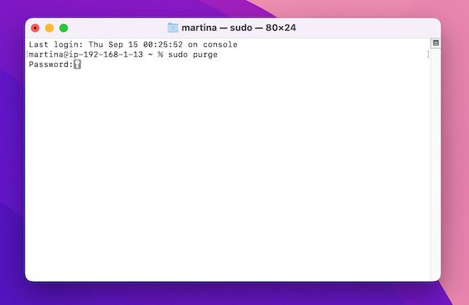469x305 pixels.
Task: Click the split pane icon in Terminal
Action: 436,43
